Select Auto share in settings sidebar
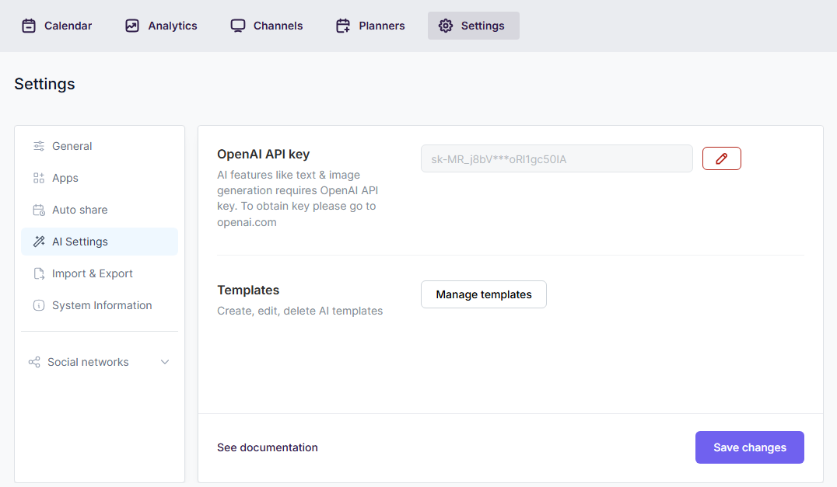 [x=100, y=210]
